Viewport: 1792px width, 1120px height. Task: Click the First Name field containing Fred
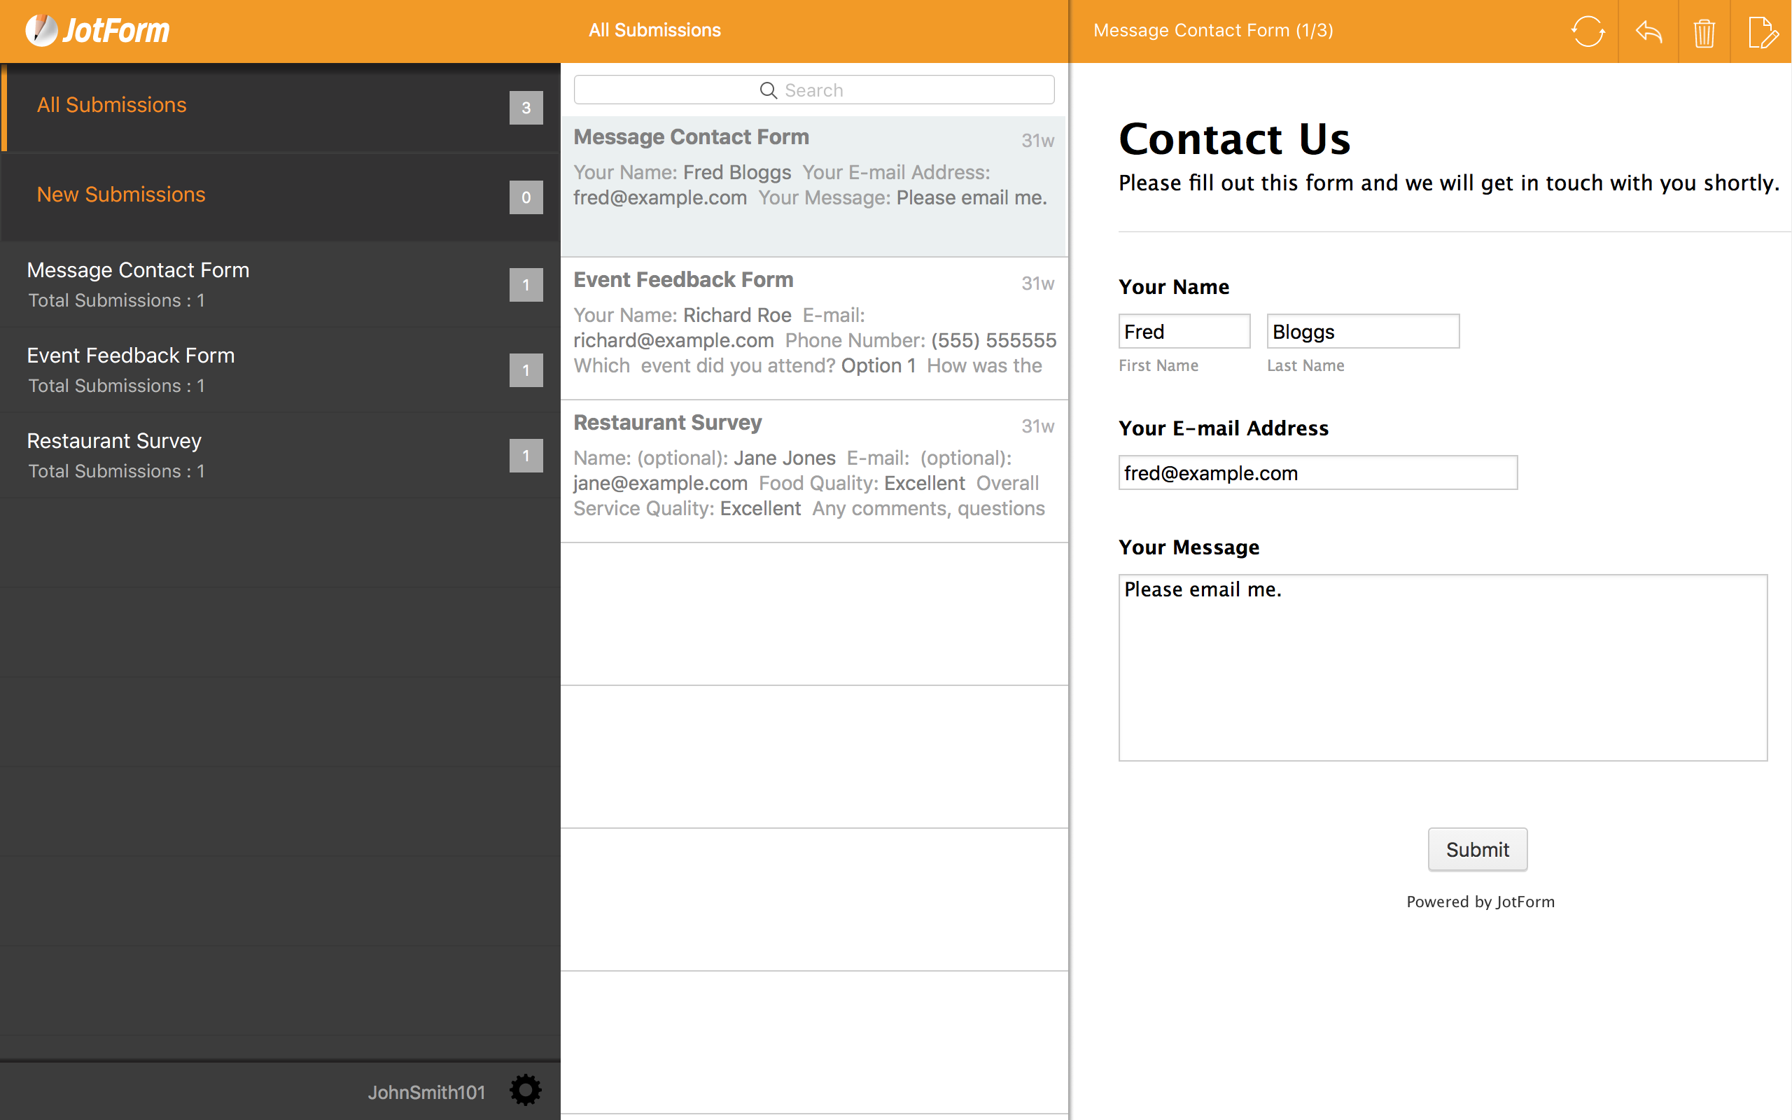[1184, 331]
